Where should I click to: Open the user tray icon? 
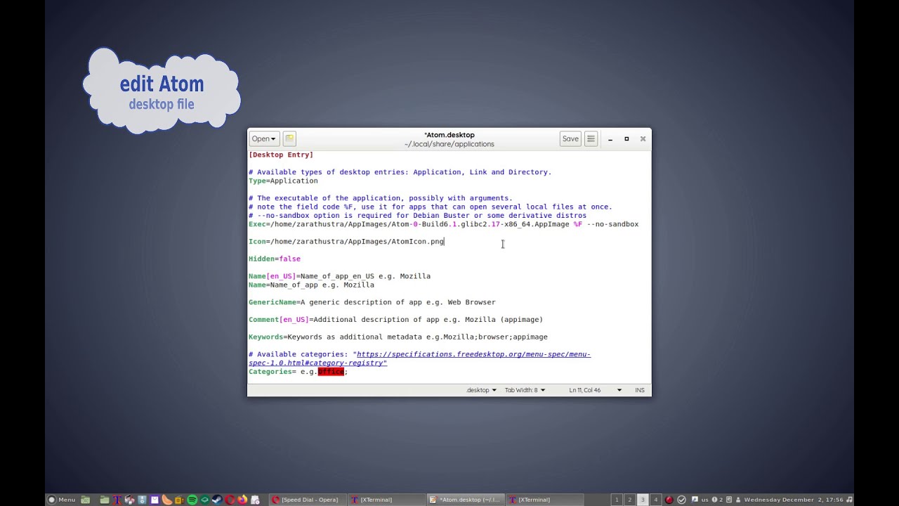point(738,500)
